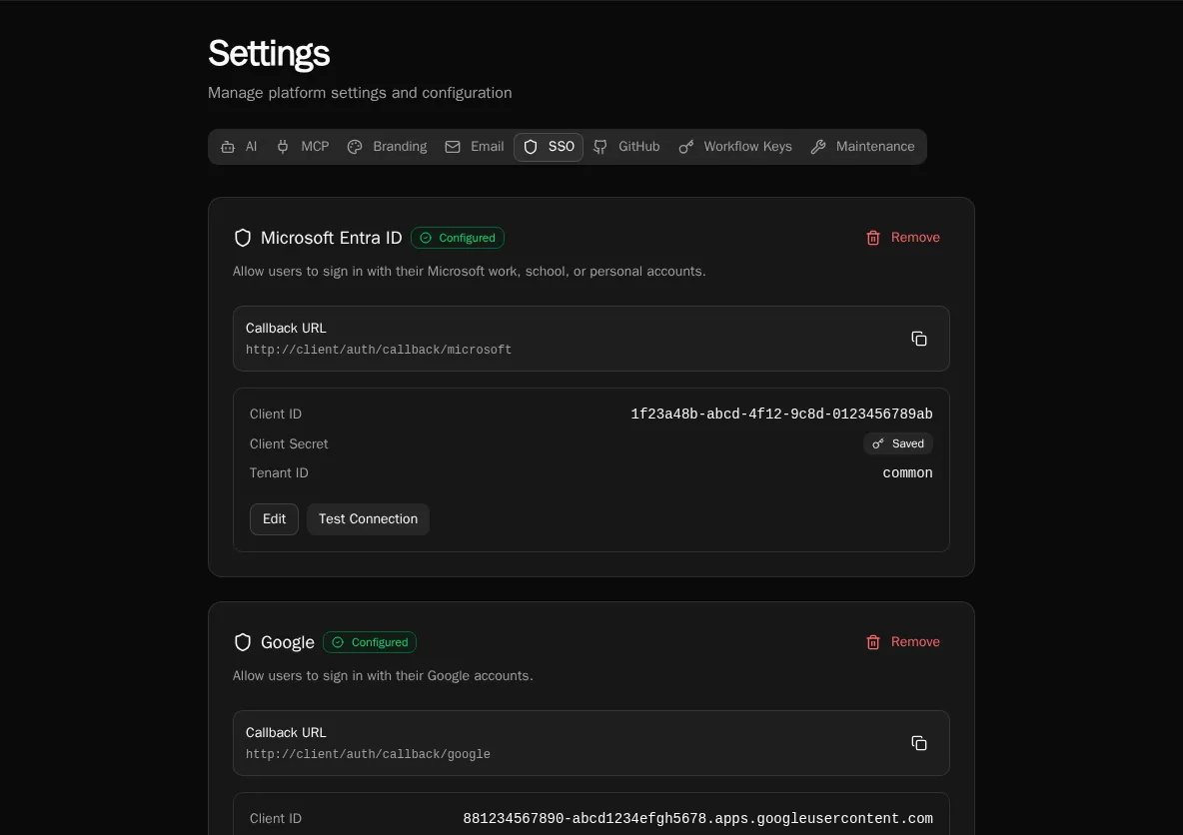Click the Tenant ID label
The width and height of the screenshot is (1183, 835).
coord(279,473)
